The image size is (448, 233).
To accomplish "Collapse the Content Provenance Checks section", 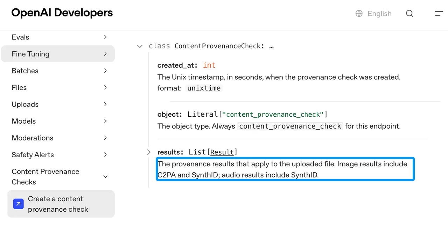I will pos(105,177).
